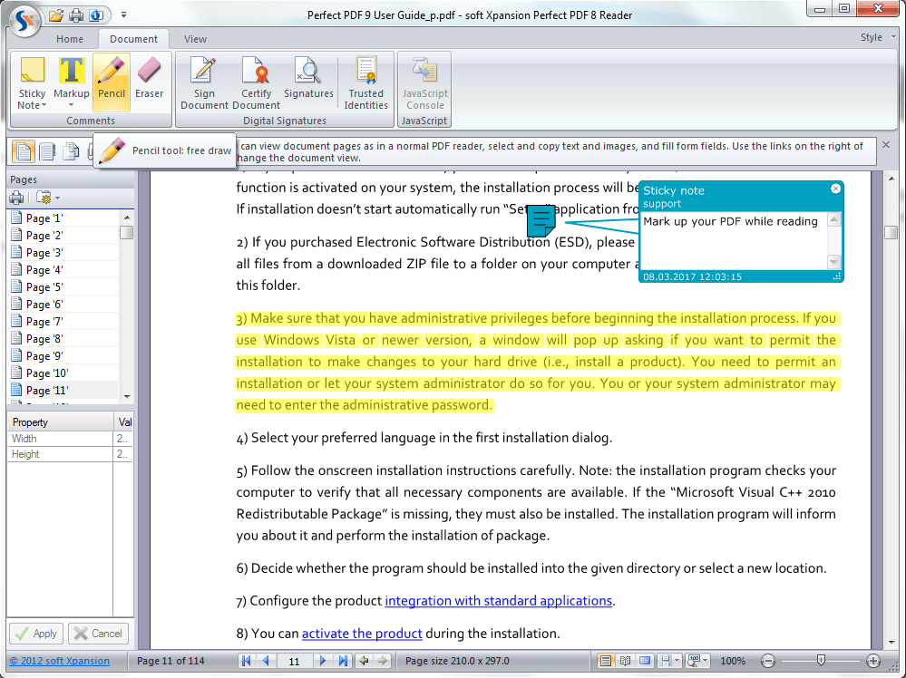Click the Print icon in the quick access toolbar
906x678 pixels.
[76, 15]
